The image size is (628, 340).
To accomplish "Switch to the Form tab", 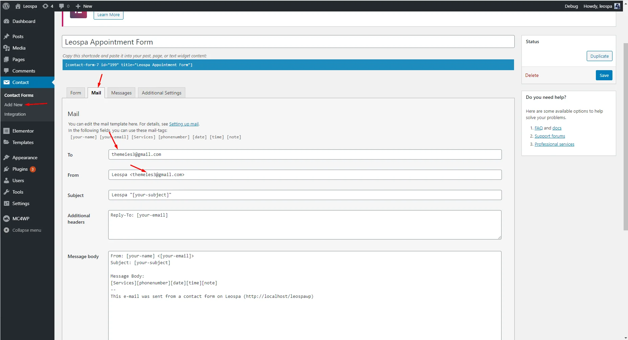I will 76,93.
